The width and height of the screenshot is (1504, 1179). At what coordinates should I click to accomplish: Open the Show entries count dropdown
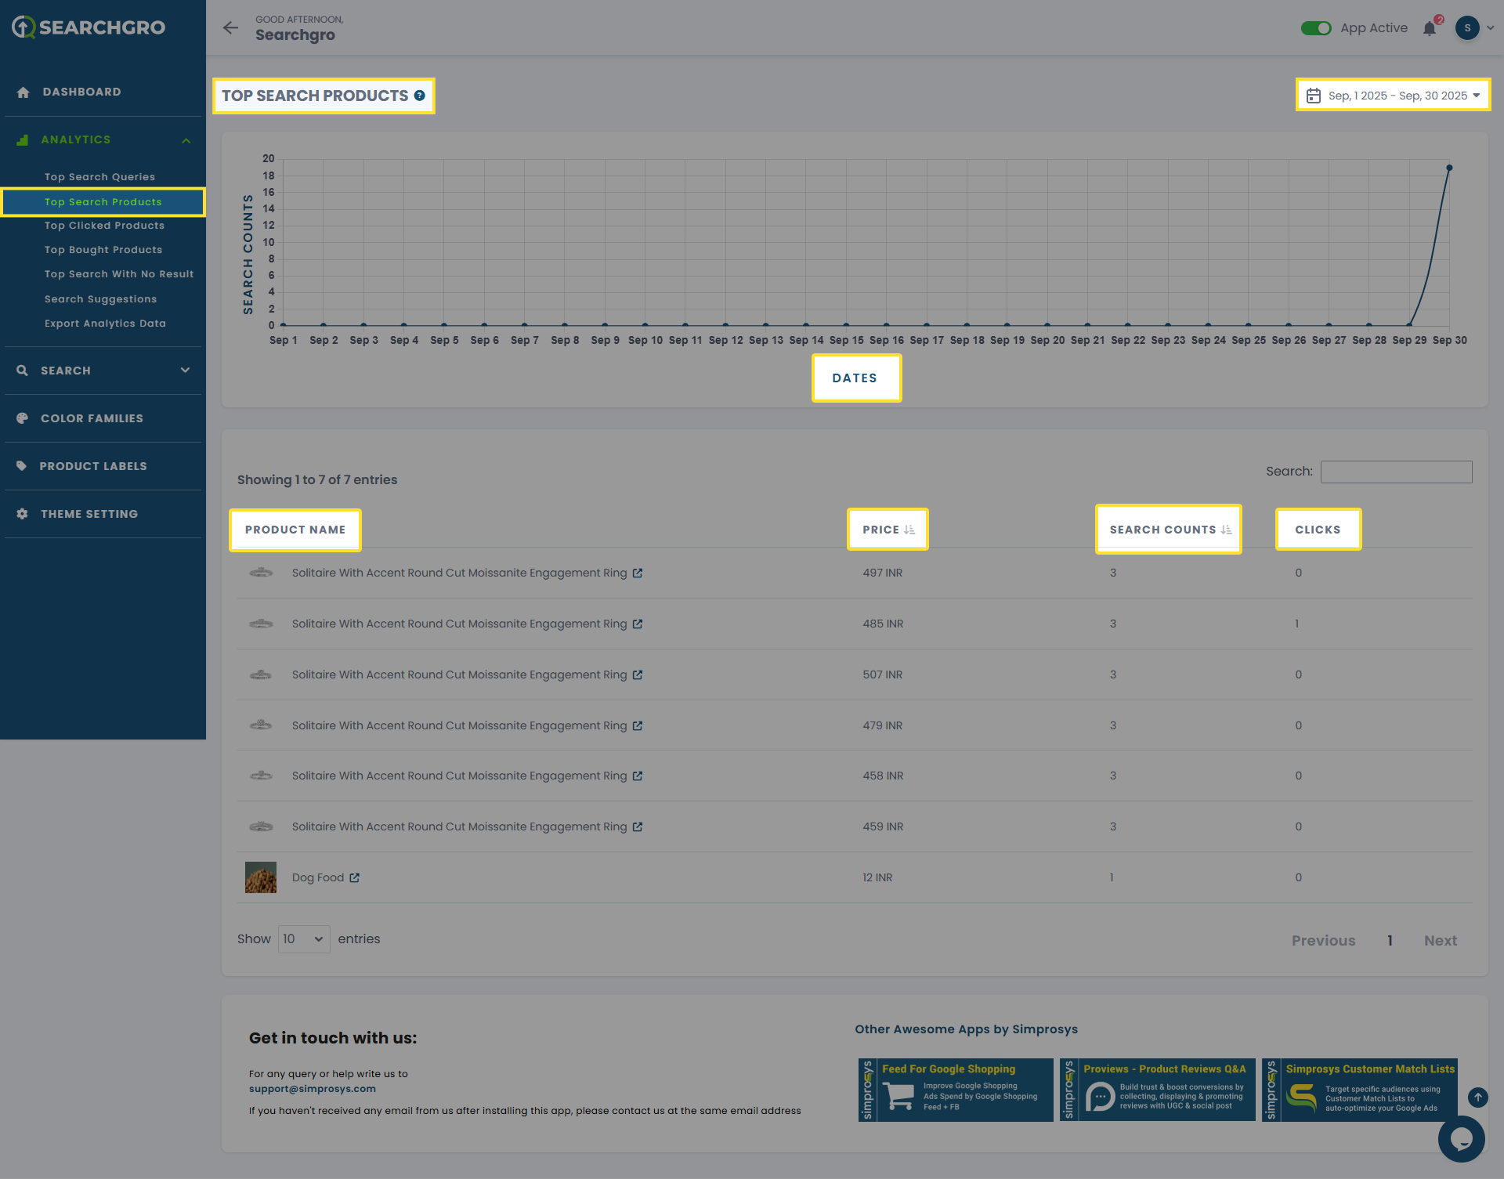click(304, 939)
